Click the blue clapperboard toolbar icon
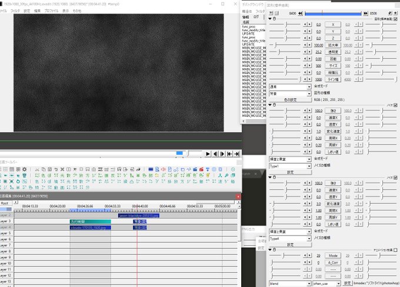 [195, 169]
